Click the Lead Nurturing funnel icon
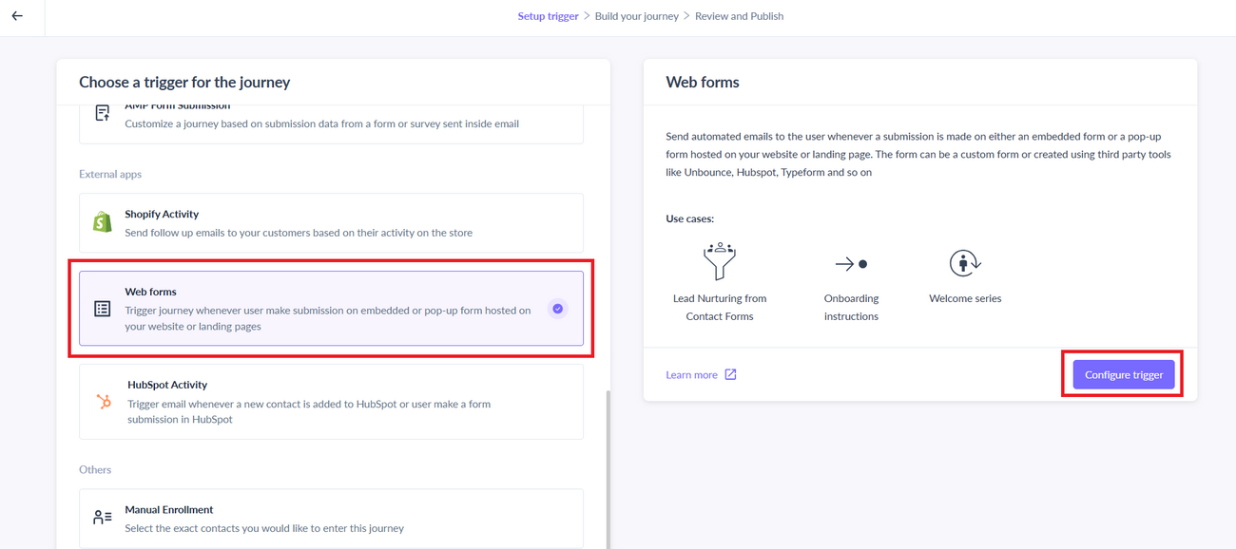This screenshot has height=549, width=1236. [720, 261]
